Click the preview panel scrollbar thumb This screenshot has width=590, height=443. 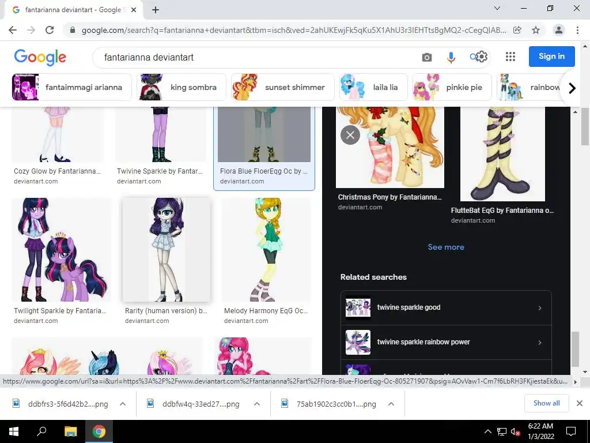point(575,349)
